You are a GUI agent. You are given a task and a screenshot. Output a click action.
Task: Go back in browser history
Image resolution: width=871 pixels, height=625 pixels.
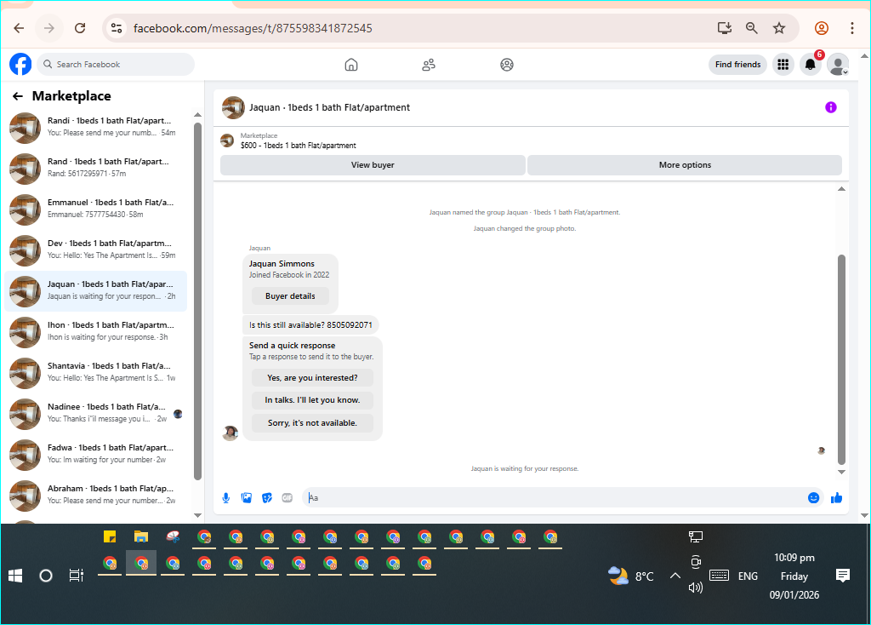coord(19,28)
